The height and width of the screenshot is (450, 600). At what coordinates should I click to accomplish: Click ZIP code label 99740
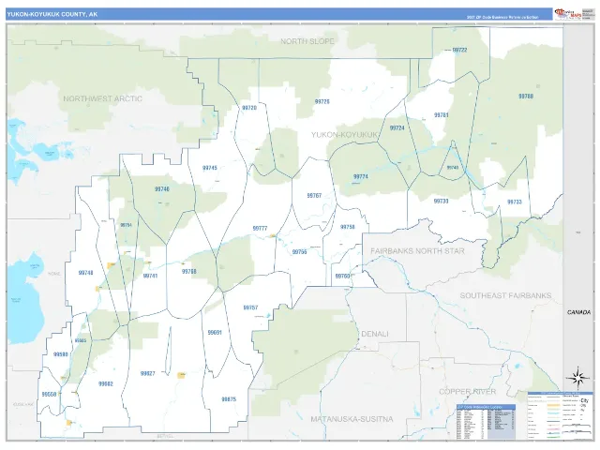coord(452,168)
